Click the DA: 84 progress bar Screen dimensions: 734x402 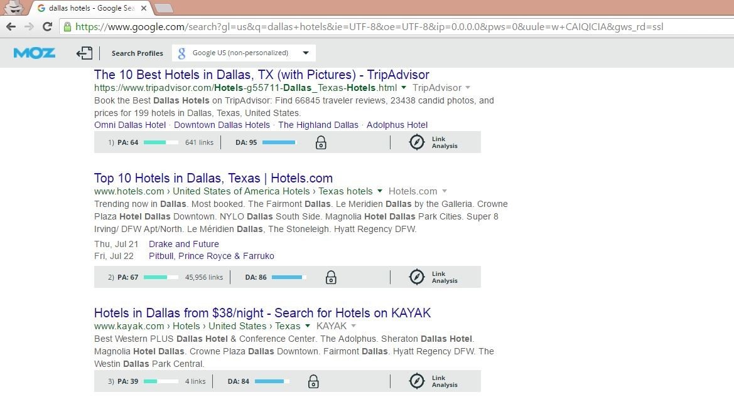click(272, 381)
